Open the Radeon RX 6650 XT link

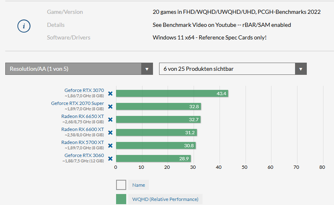(x=83, y=116)
